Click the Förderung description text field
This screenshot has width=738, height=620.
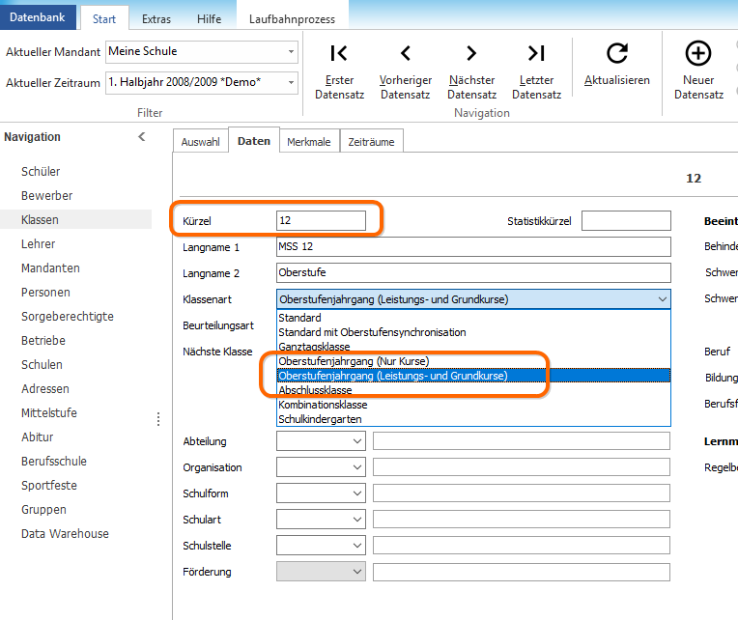pyautogui.click(x=522, y=572)
